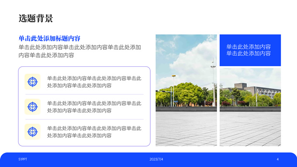Click the 51PPT footer text
Viewport: 297px width, 167px height.
pos(23,159)
